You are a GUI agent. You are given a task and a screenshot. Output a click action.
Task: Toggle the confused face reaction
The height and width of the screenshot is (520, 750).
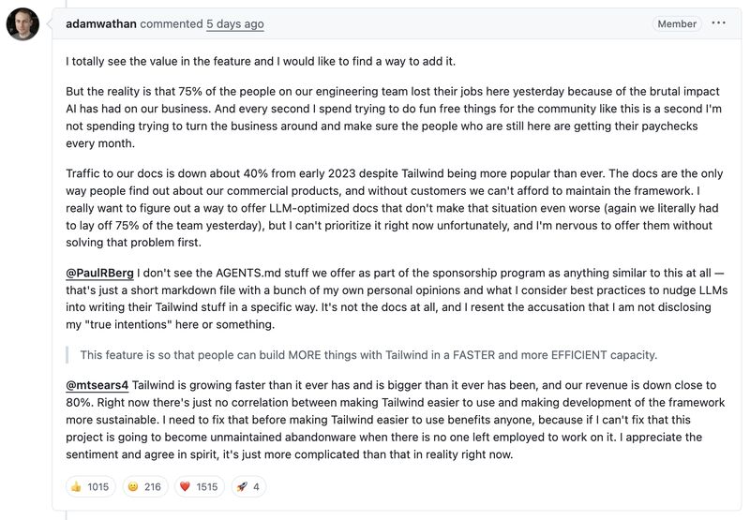point(143,486)
